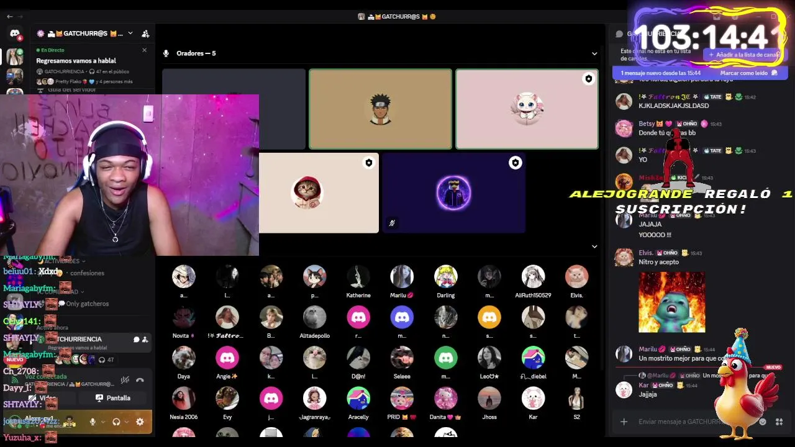
Task: Click the invite people icon beside server name
Action: click(x=145, y=34)
